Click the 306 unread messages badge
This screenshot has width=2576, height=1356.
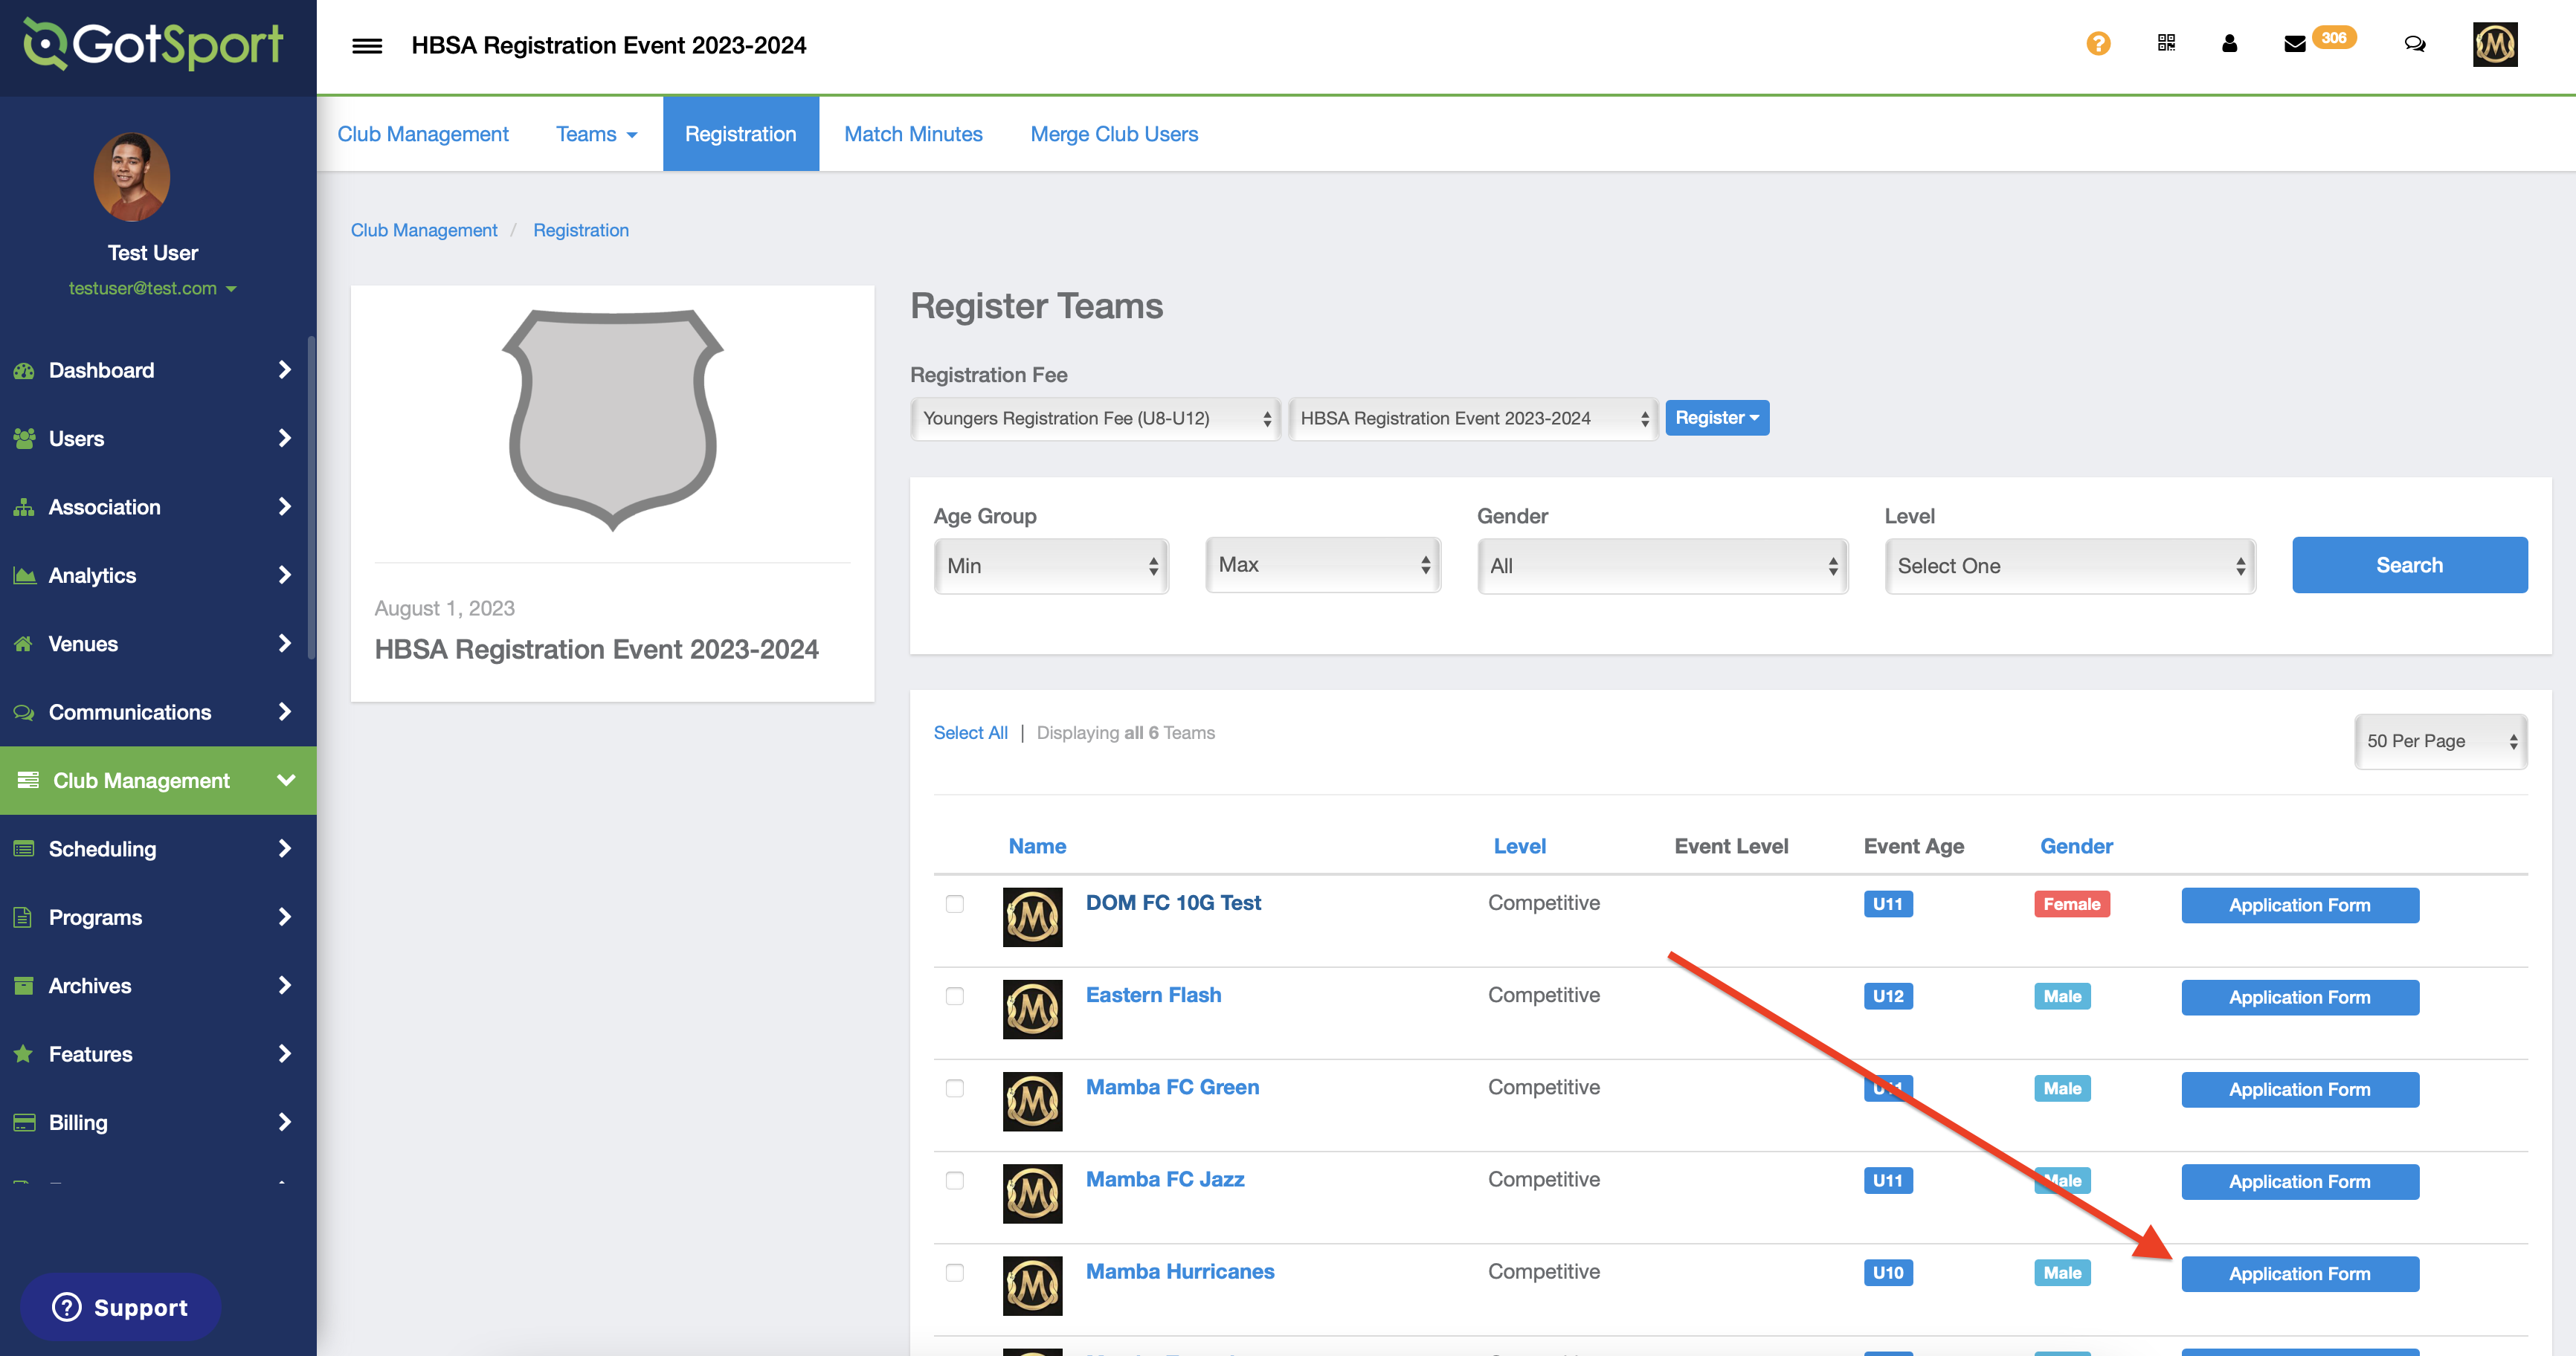tap(2333, 38)
